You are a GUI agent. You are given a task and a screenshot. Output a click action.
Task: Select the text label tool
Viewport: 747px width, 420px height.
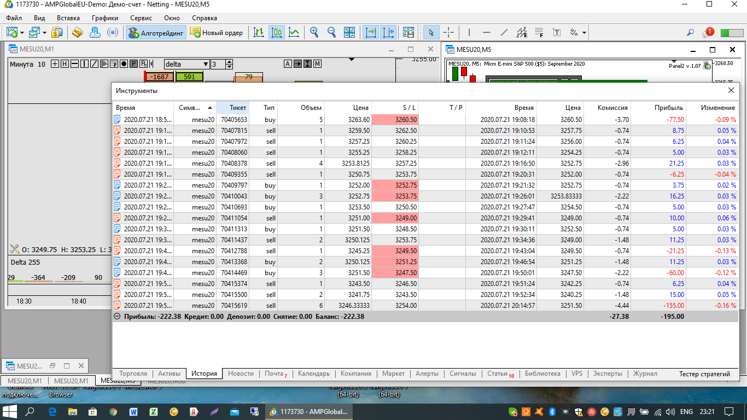click(x=557, y=32)
